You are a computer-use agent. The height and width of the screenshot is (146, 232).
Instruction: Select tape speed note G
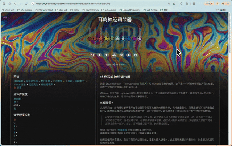(14, 123)
